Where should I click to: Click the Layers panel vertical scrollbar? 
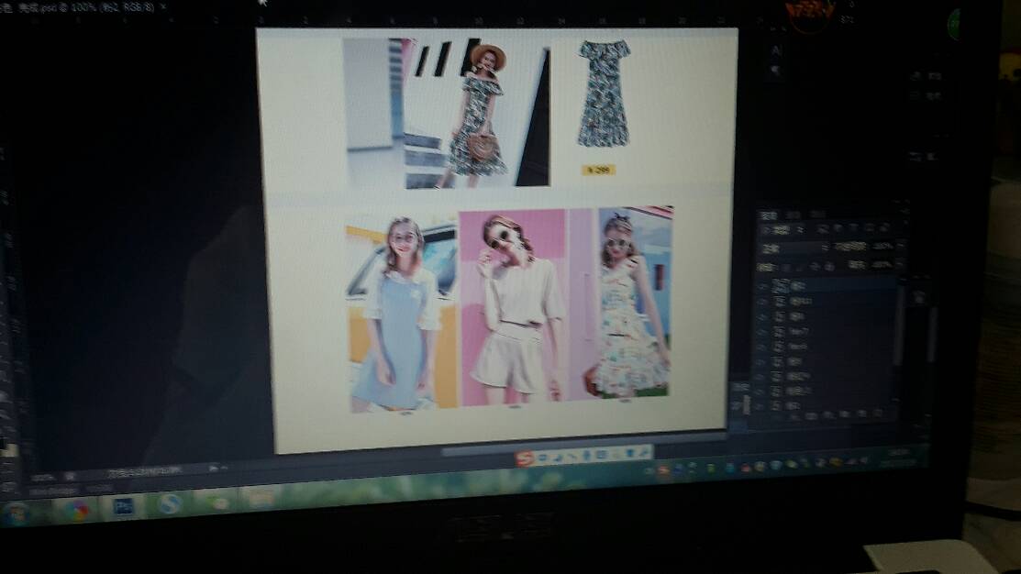click(x=899, y=326)
